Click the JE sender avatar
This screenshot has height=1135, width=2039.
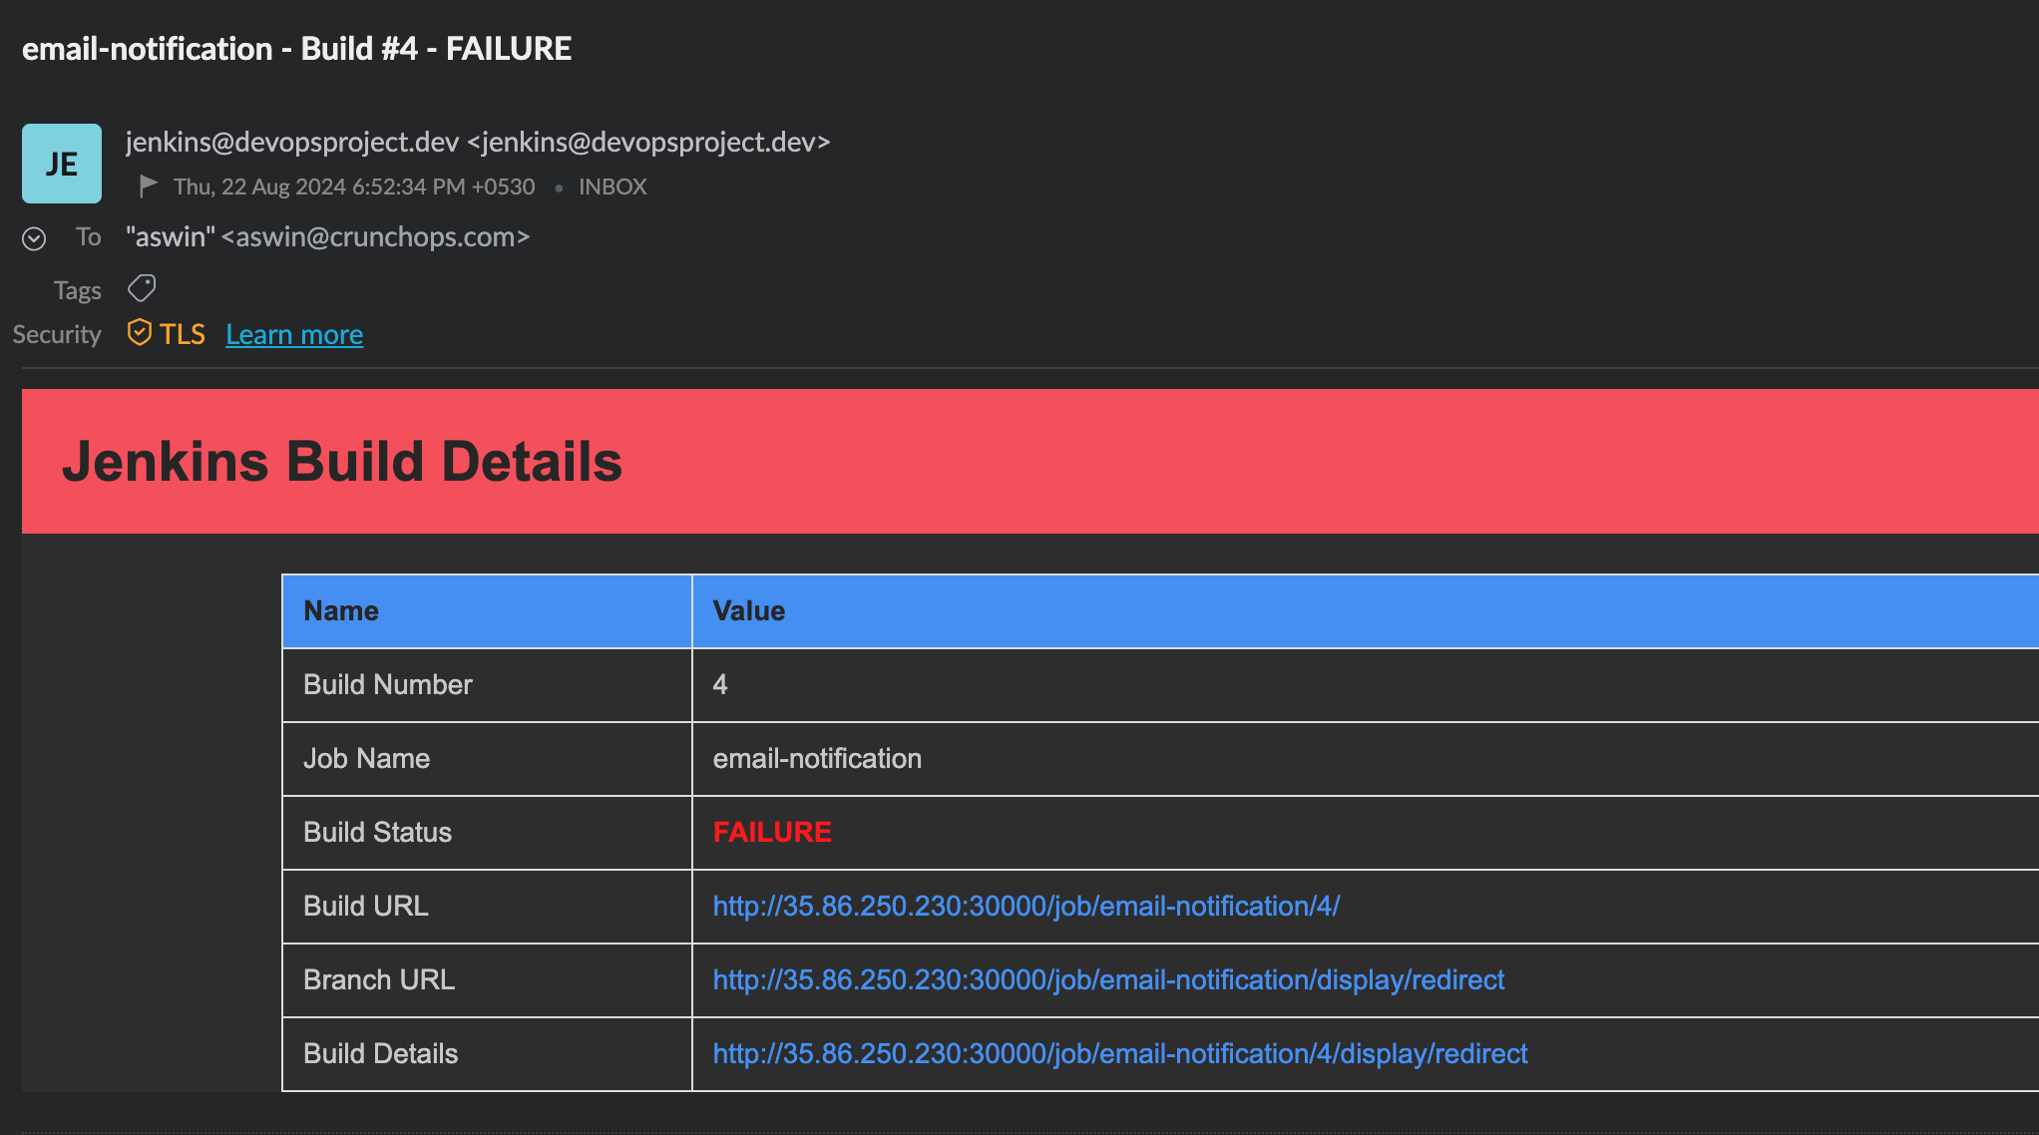[x=62, y=164]
